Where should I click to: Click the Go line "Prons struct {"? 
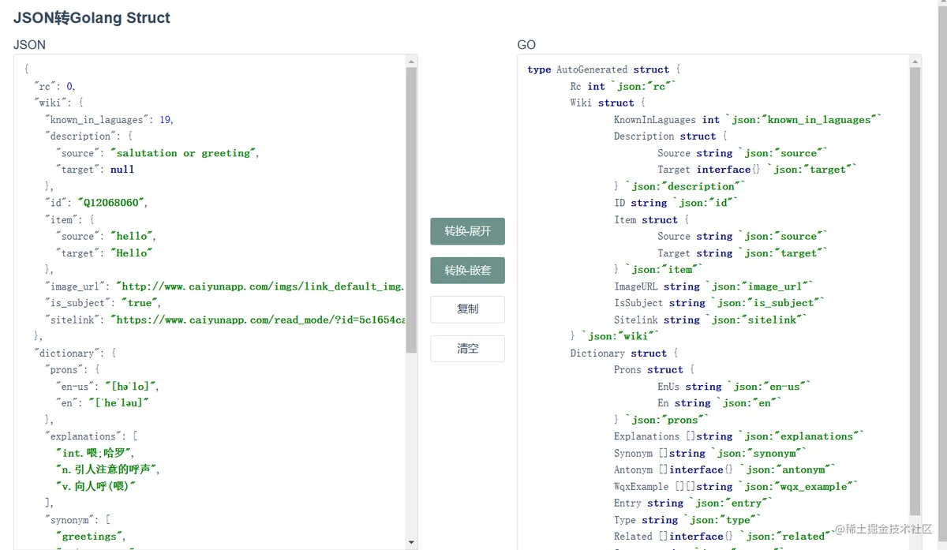(x=654, y=369)
